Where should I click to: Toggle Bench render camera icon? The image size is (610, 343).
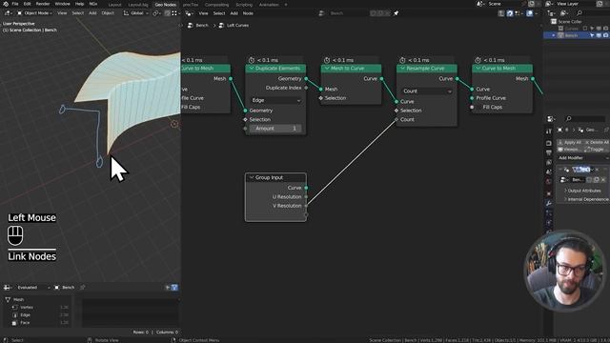click(606, 35)
